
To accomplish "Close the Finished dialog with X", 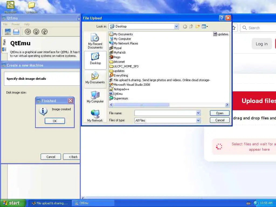I will pyautogui.click(x=70, y=101).
